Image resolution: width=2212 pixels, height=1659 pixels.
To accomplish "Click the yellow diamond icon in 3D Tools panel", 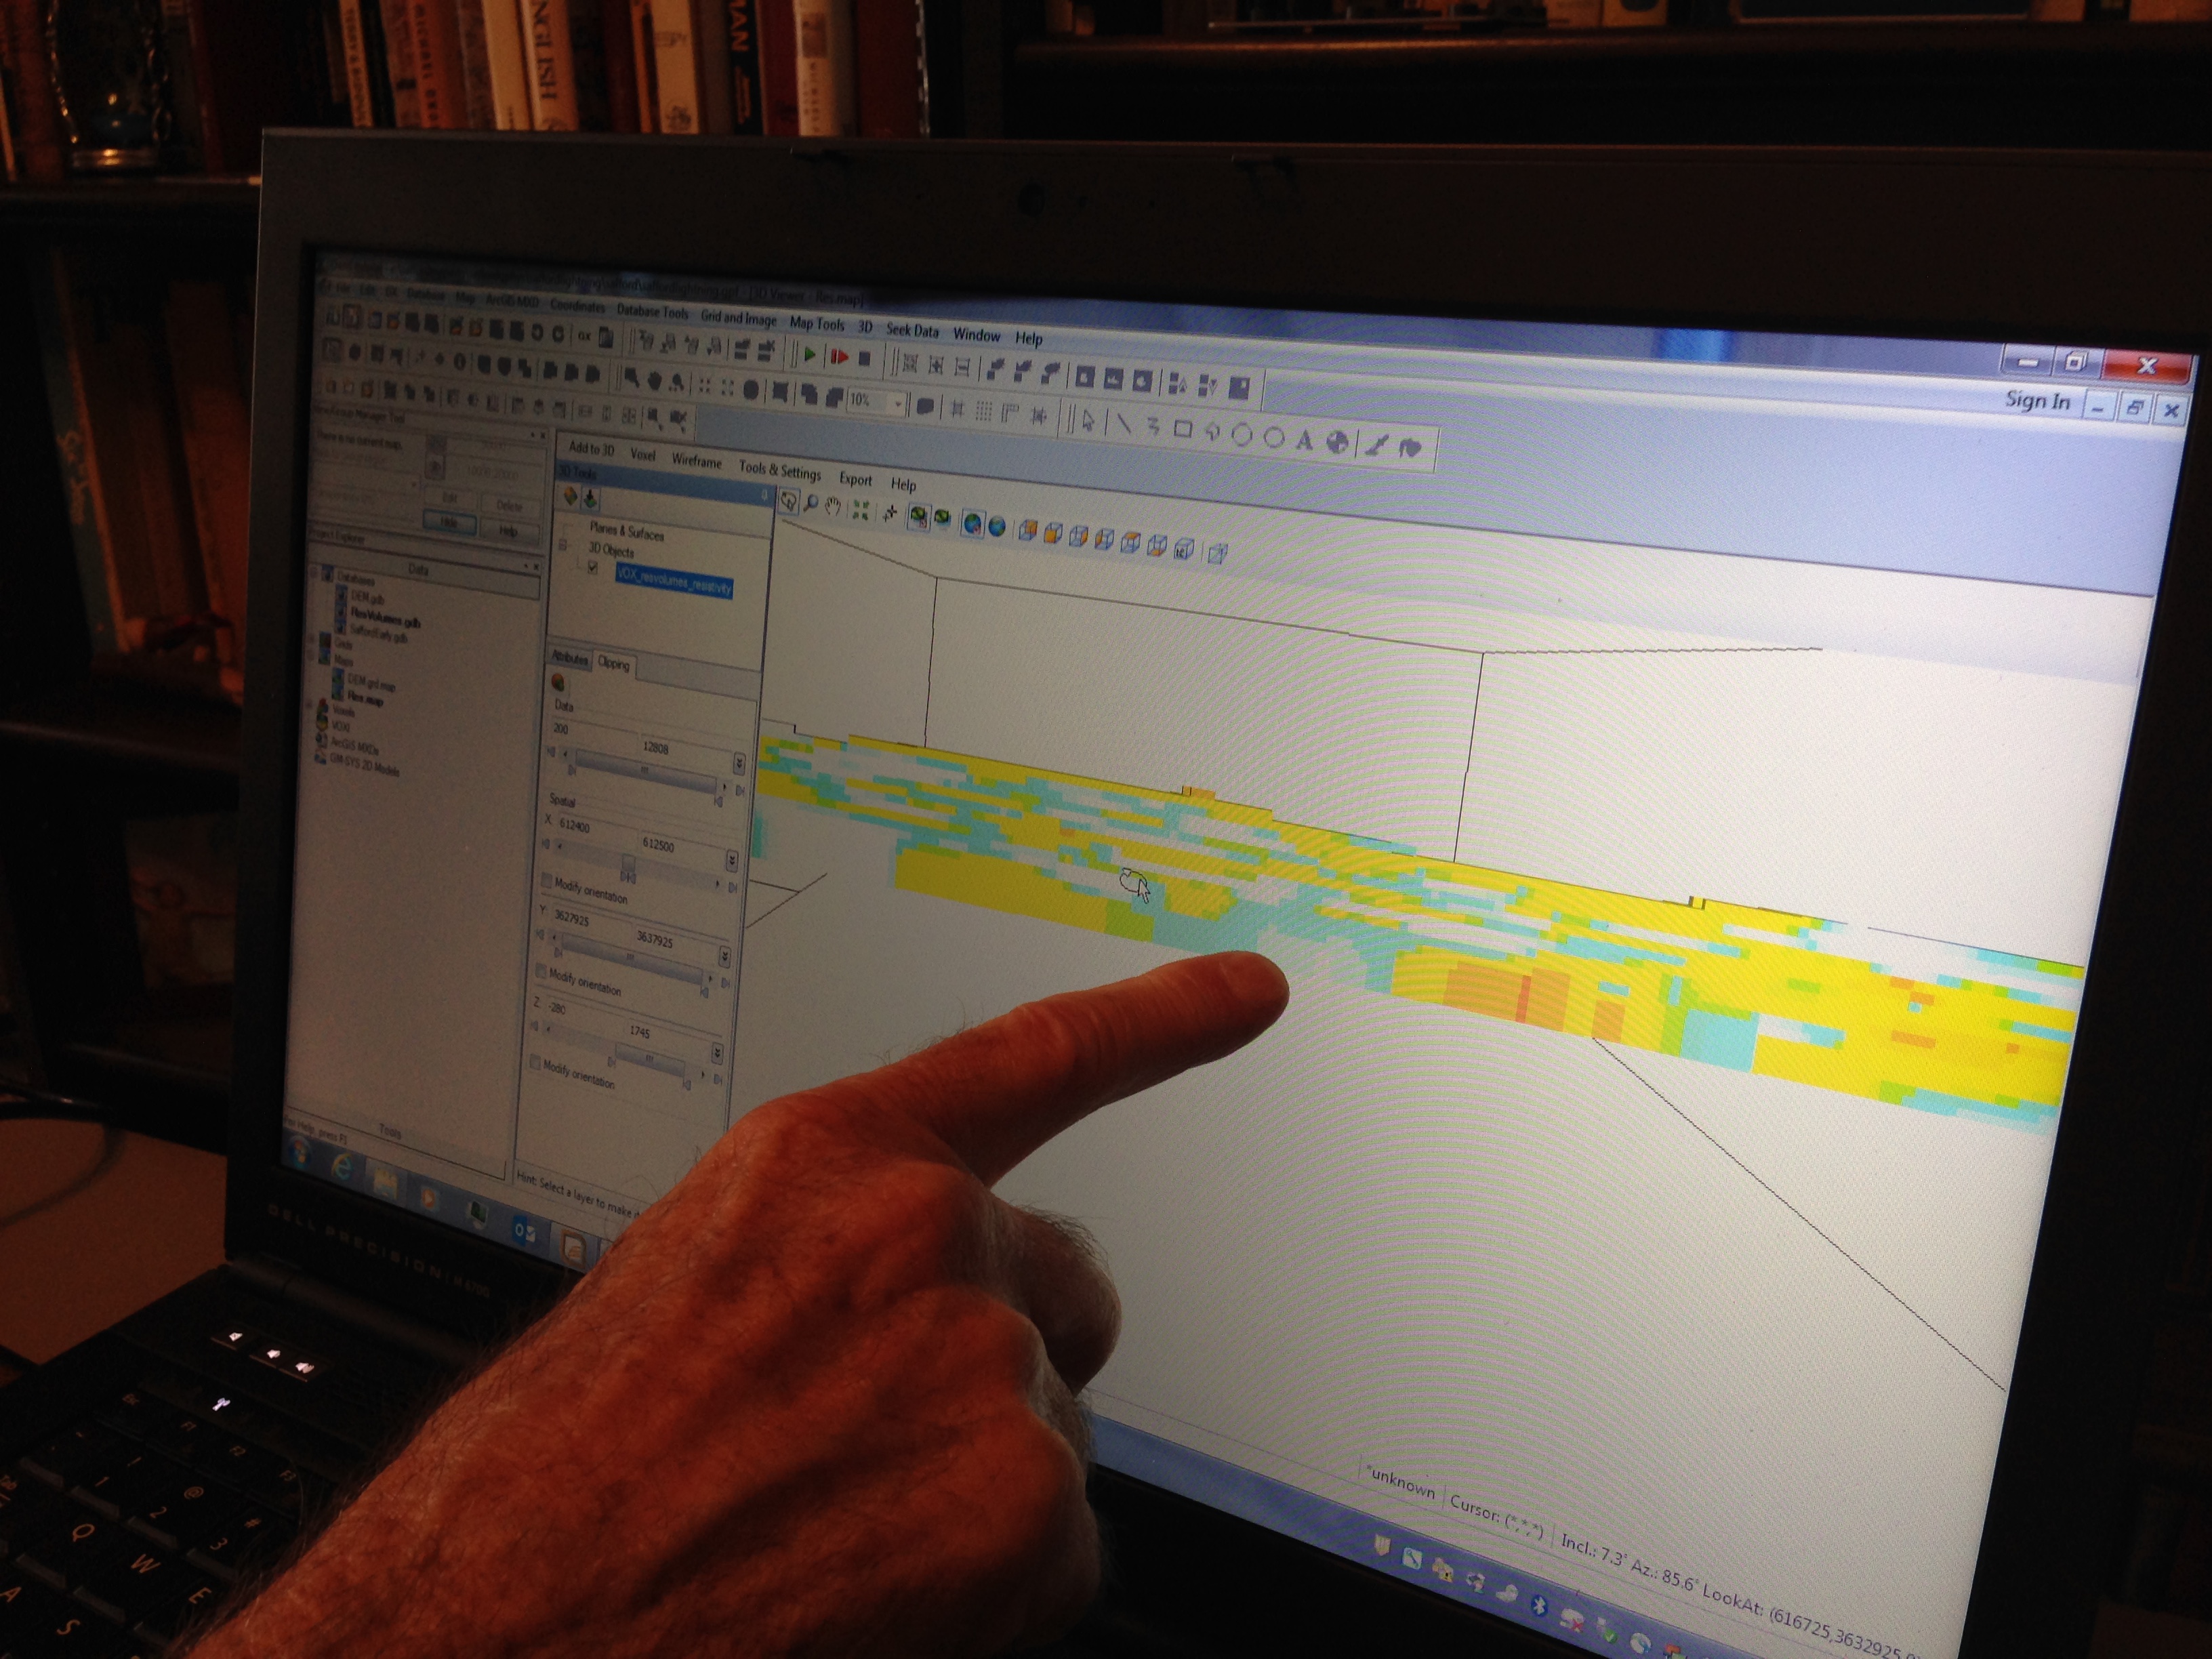I will pyautogui.click(x=570, y=495).
